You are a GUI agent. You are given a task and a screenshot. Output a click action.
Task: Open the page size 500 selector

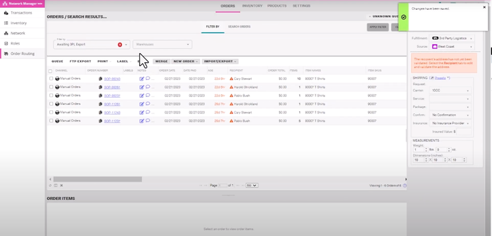click(x=252, y=186)
